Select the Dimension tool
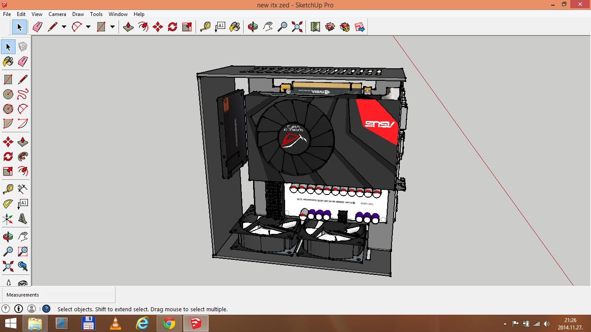591x332 pixels. 23,189
